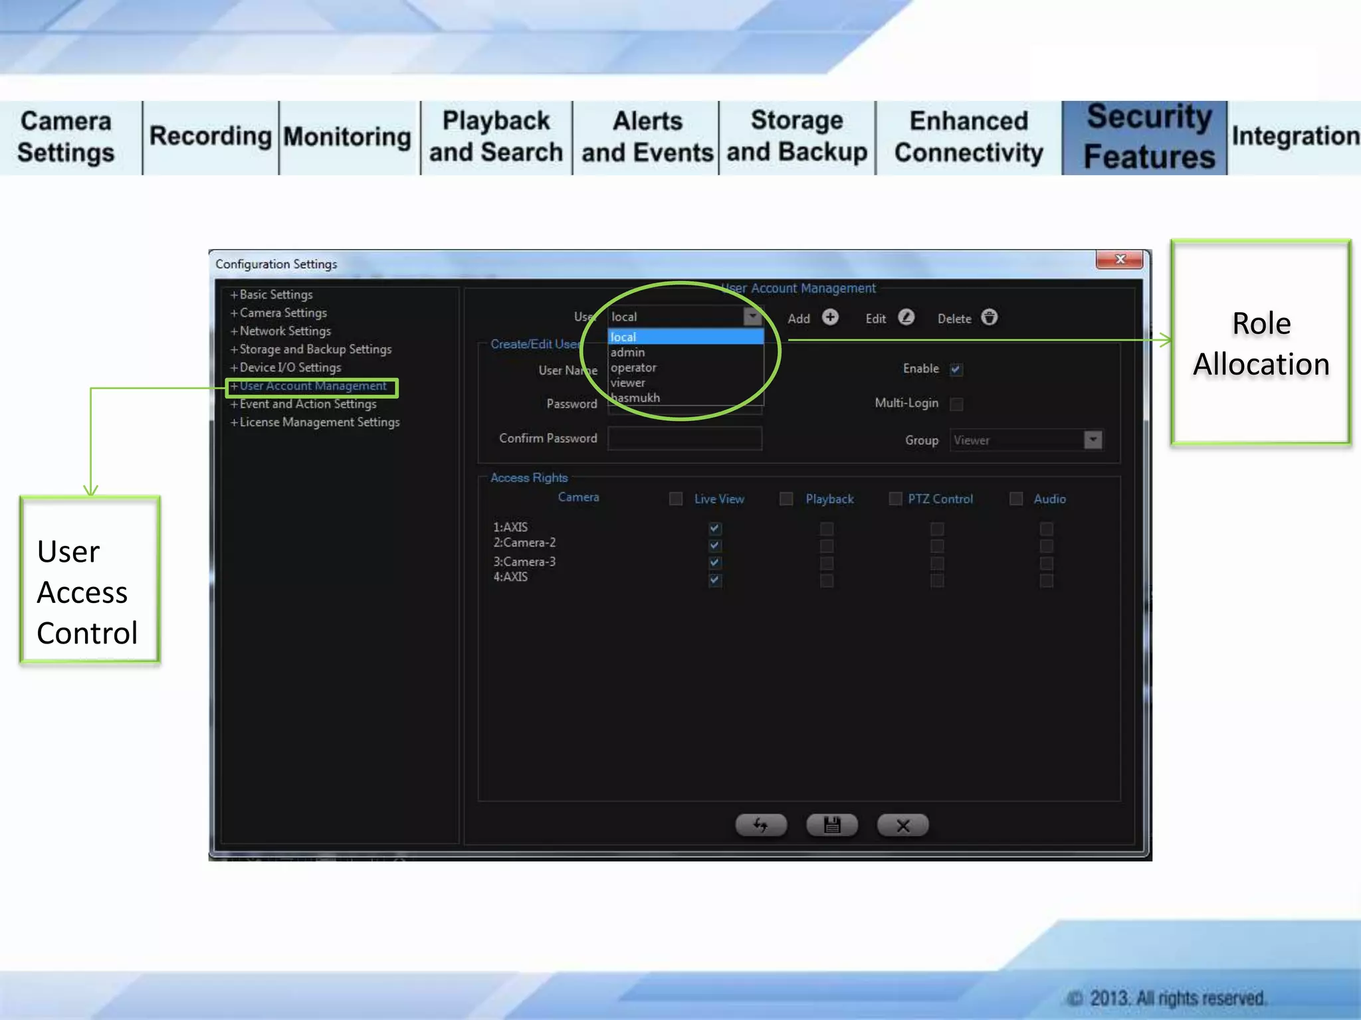Screen dimensions: 1361x1020
Task: Uncheck Live View for 1:AXIS camera
Action: click(715, 529)
